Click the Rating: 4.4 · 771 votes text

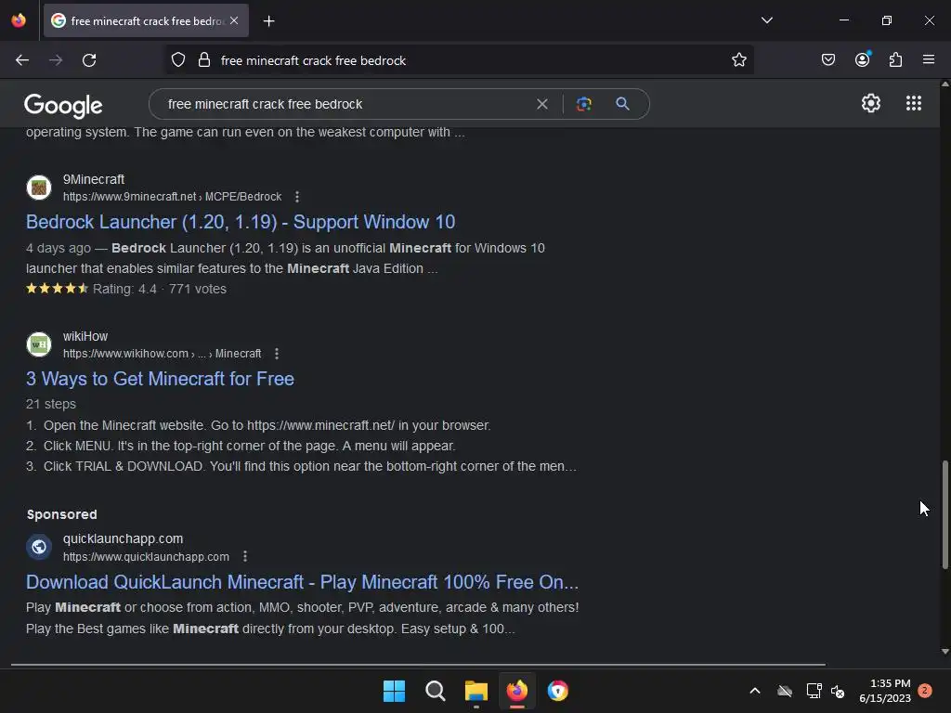pos(160,290)
